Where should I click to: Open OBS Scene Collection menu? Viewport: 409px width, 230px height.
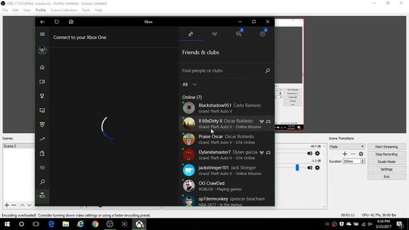(64, 10)
